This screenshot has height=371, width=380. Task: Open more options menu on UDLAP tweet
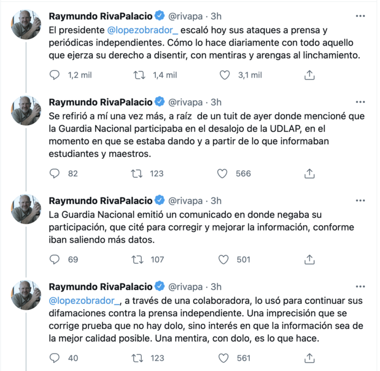pos(360,101)
